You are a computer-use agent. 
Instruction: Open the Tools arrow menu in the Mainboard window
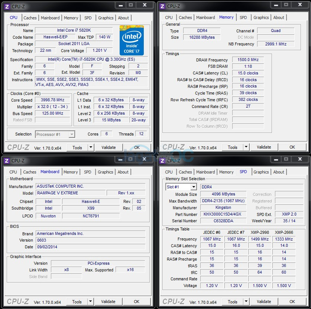[x=90, y=302]
